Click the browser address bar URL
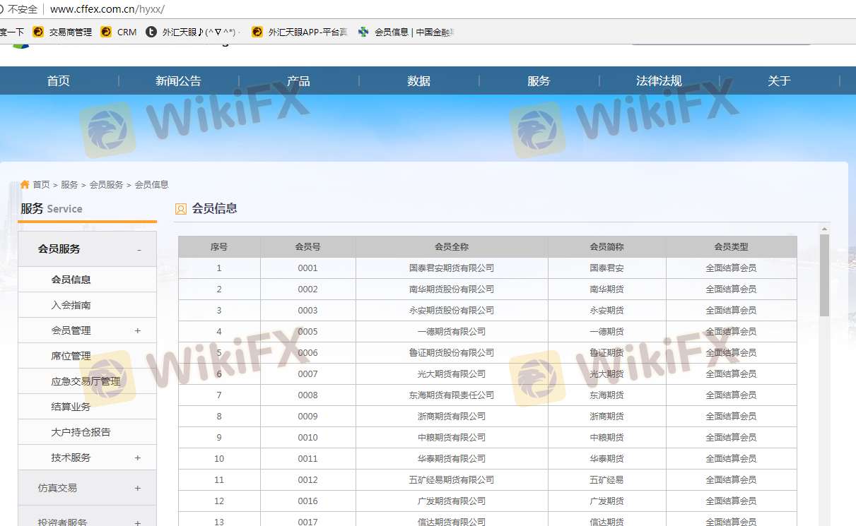The width and height of the screenshot is (856, 526). [x=107, y=9]
